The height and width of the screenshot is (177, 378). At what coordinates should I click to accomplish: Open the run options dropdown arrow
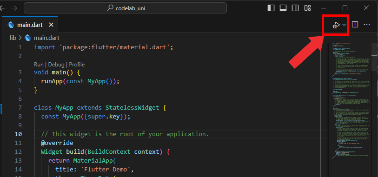point(344,25)
